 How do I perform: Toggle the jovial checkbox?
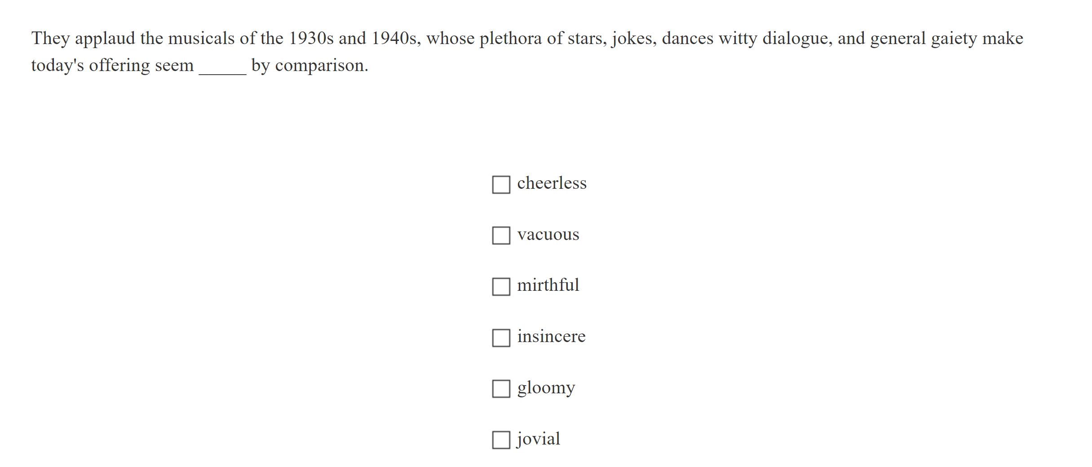coord(501,440)
